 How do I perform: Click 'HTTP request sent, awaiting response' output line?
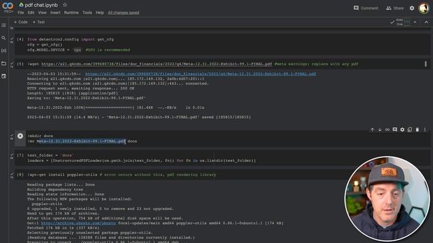point(81,88)
